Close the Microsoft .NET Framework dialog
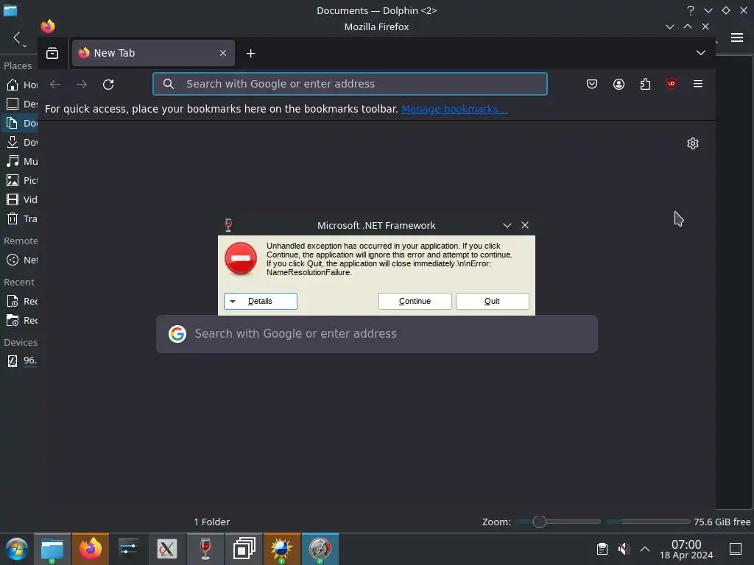The width and height of the screenshot is (754, 565). point(524,225)
